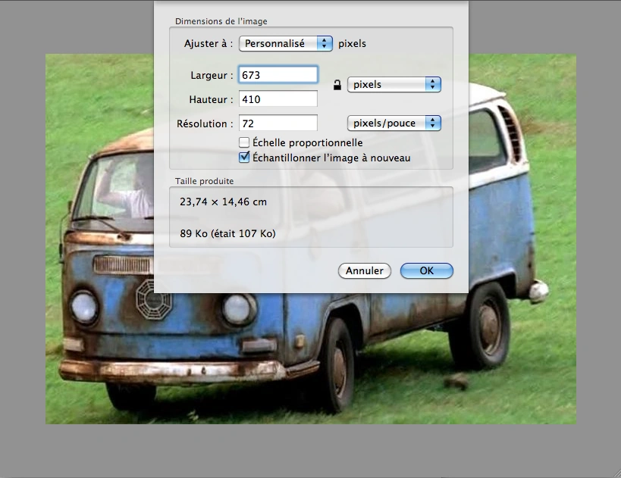Click the Résolution field showing 72
This screenshot has height=478, width=621.
[x=278, y=123]
